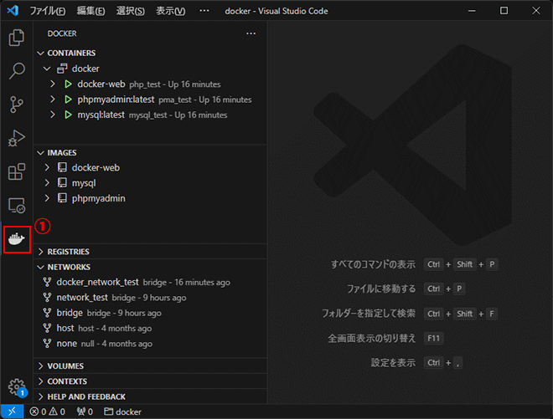553x419 pixels.
Task: Collapse the IMAGES section
Action: click(40, 152)
